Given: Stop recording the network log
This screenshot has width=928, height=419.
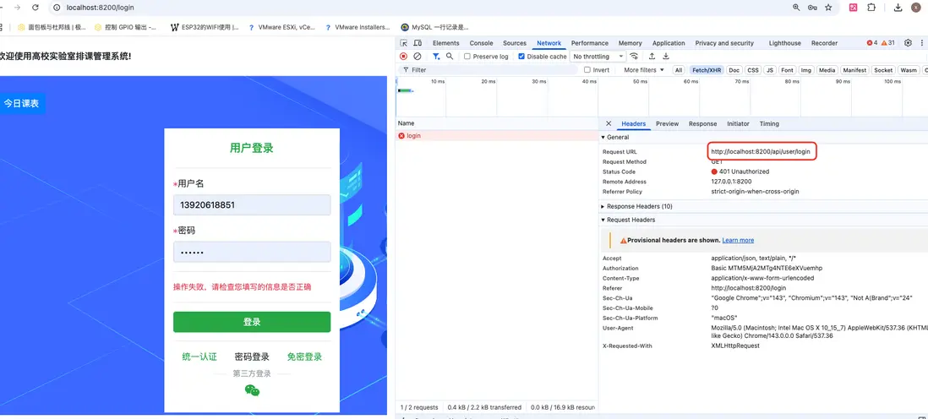Looking at the screenshot, I should (x=404, y=57).
